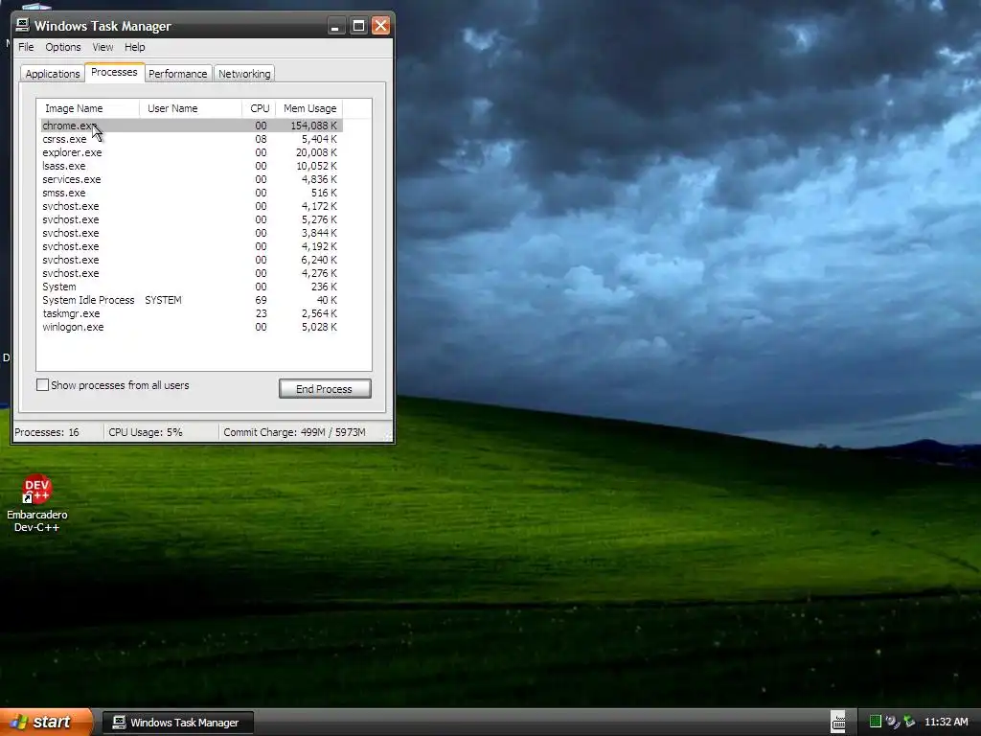
Task: Click the Processes: 16 status entry
Action: tap(47, 432)
